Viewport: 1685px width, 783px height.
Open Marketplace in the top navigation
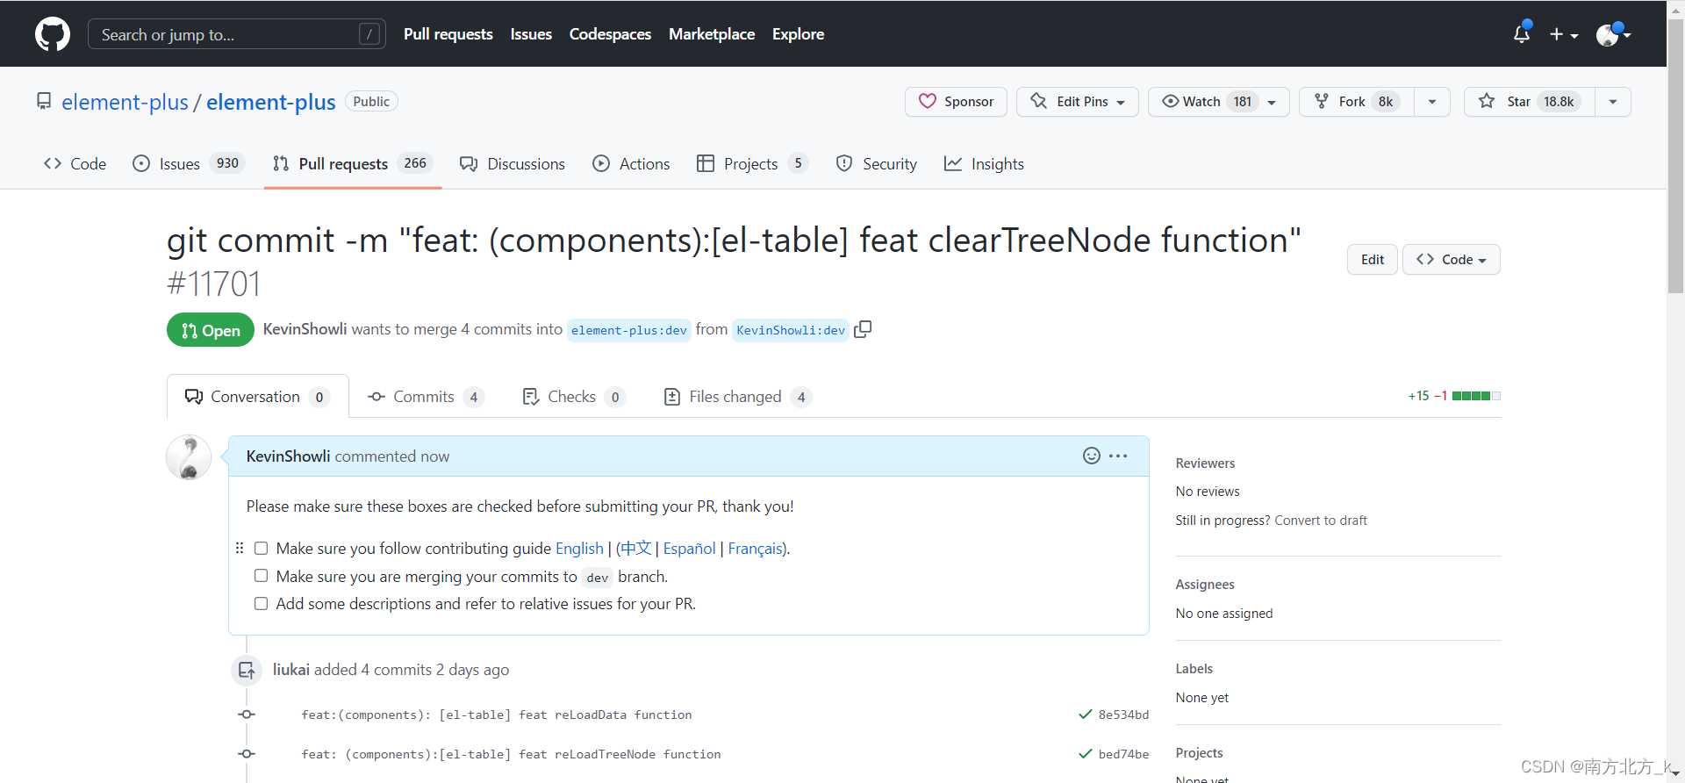(712, 34)
